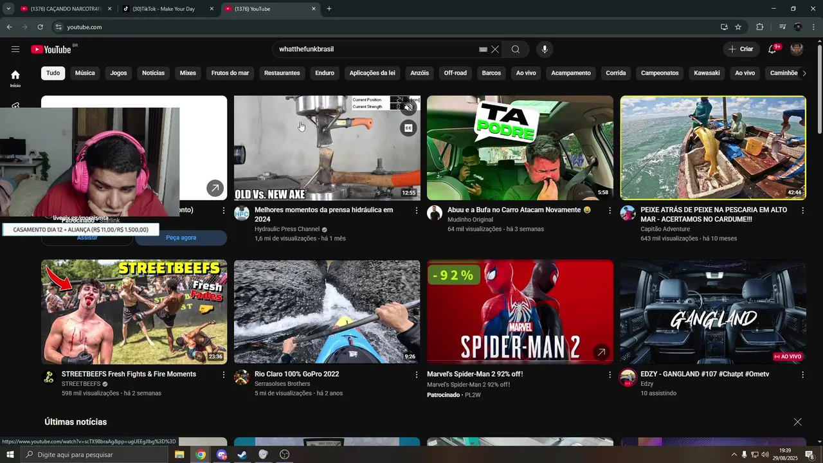Select the Notícias filter chip

(x=153, y=73)
